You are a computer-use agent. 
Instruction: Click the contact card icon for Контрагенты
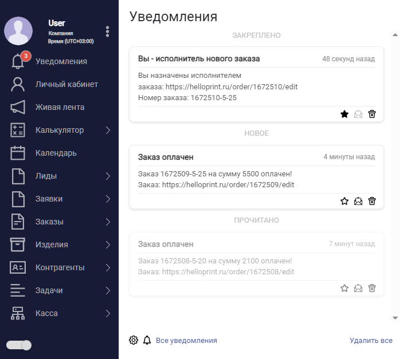(18, 267)
